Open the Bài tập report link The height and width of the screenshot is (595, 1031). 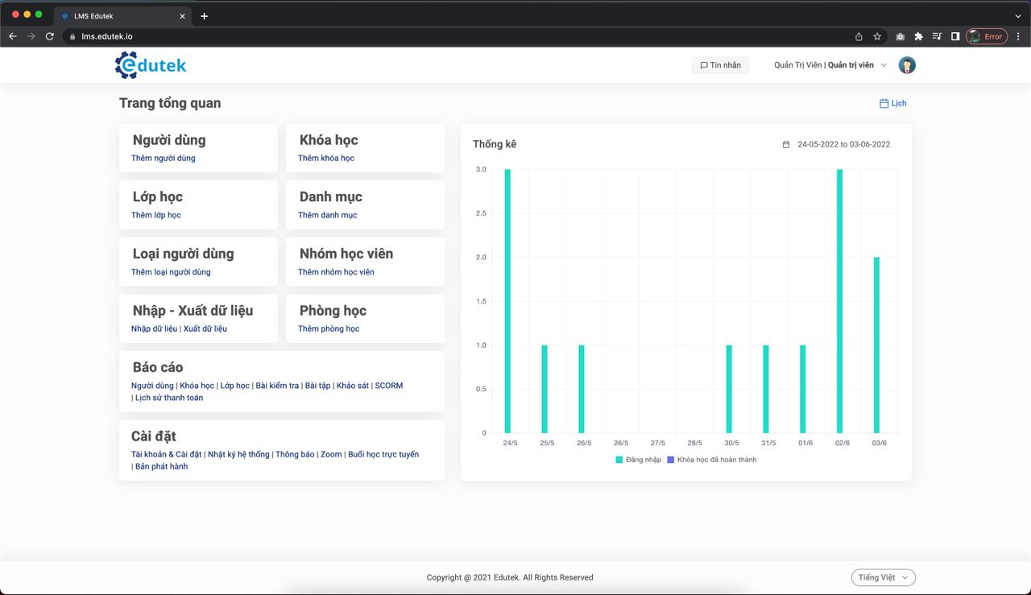pyautogui.click(x=318, y=386)
